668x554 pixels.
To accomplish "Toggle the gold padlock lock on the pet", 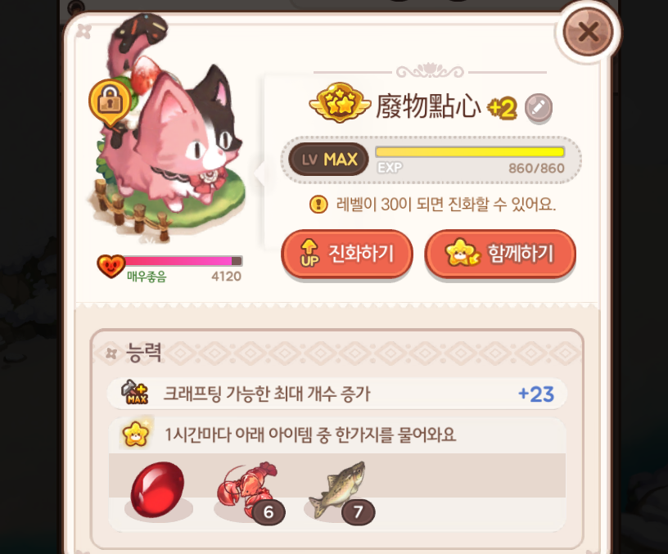I will click(110, 102).
